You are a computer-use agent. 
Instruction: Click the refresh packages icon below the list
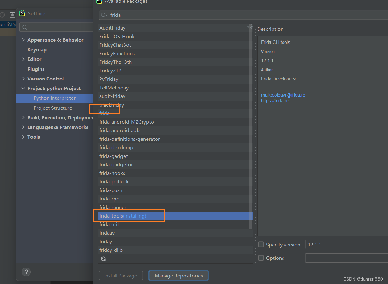[x=103, y=259]
